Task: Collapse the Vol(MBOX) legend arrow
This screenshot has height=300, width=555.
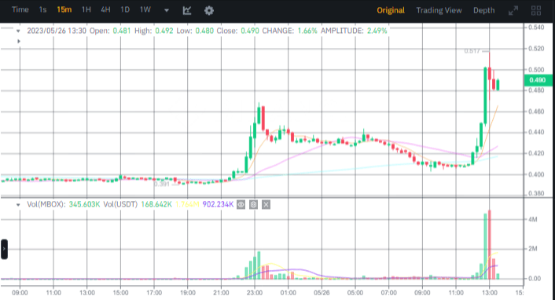Action: click(x=18, y=204)
